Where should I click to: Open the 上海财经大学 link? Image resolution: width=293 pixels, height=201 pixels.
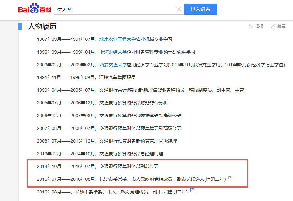(x=113, y=52)
